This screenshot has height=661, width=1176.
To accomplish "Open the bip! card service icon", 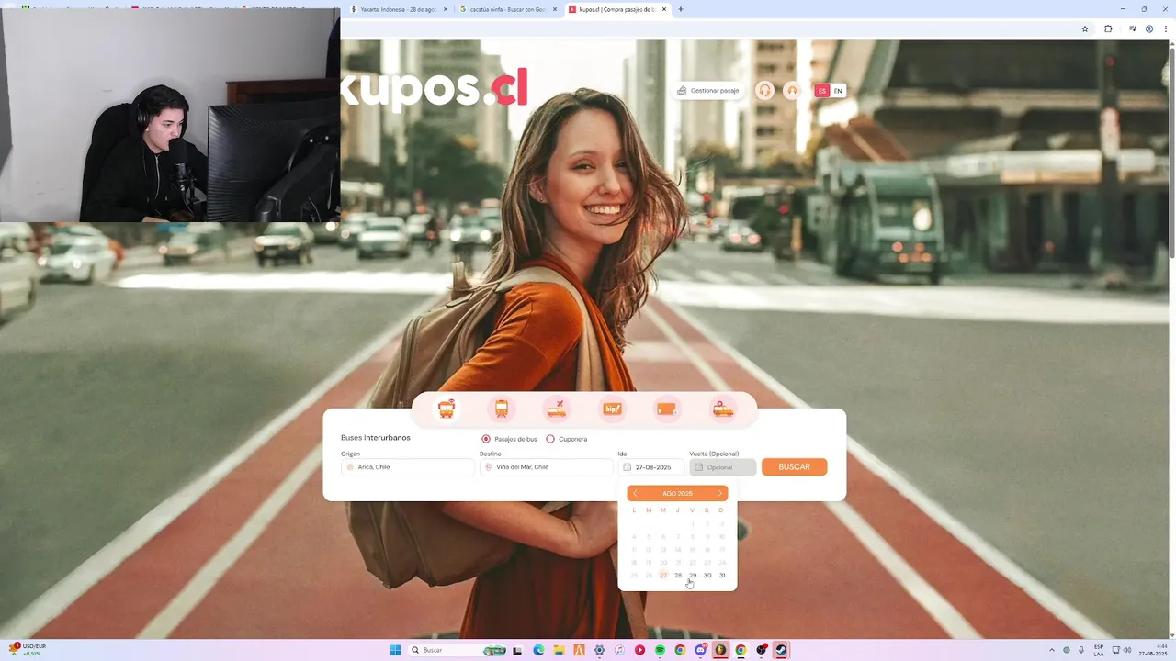I will pos(613,409).
